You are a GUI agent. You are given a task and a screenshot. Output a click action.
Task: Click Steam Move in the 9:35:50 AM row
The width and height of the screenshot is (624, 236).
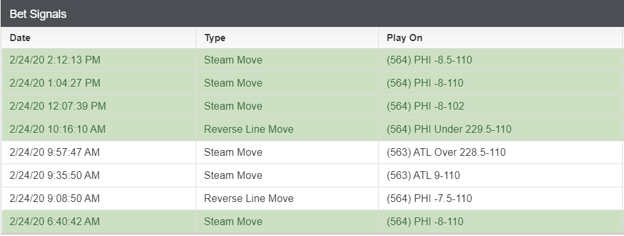pos(233,176)
